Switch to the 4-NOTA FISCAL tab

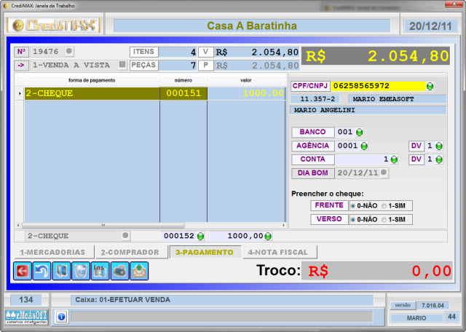pyautogui.click(x=278, y=253)
